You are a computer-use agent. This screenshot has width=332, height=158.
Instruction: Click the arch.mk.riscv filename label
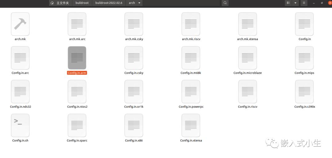191,39
